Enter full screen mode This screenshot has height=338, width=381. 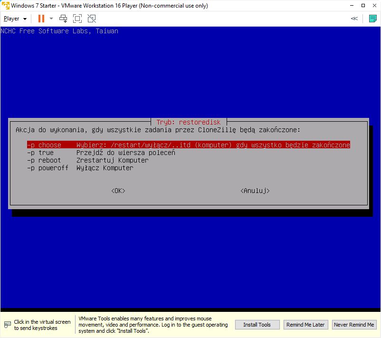click(x=77, y=19)
